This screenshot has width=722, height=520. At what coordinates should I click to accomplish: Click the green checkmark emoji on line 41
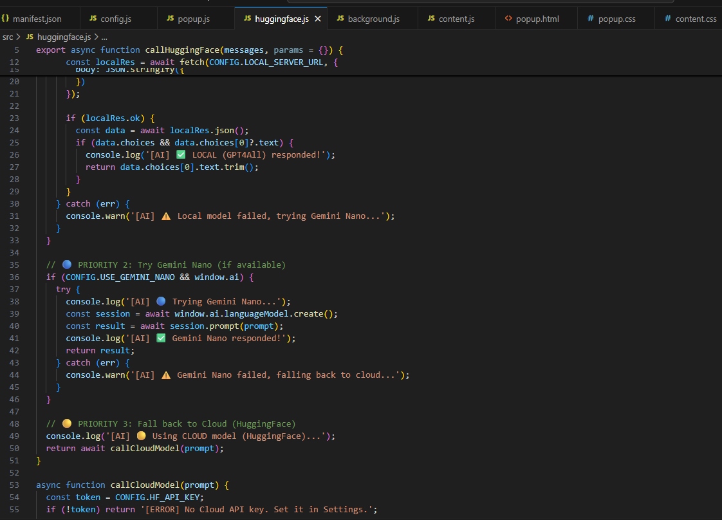[x=161, y=338]
